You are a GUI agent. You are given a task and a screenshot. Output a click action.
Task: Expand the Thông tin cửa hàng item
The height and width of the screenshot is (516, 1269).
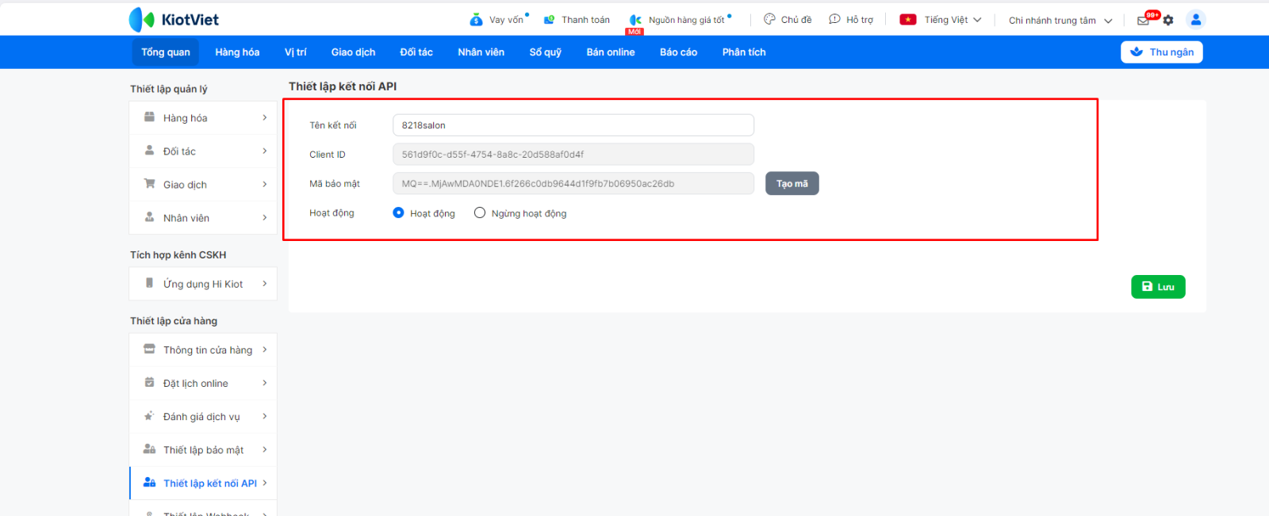tap(203, 350)
